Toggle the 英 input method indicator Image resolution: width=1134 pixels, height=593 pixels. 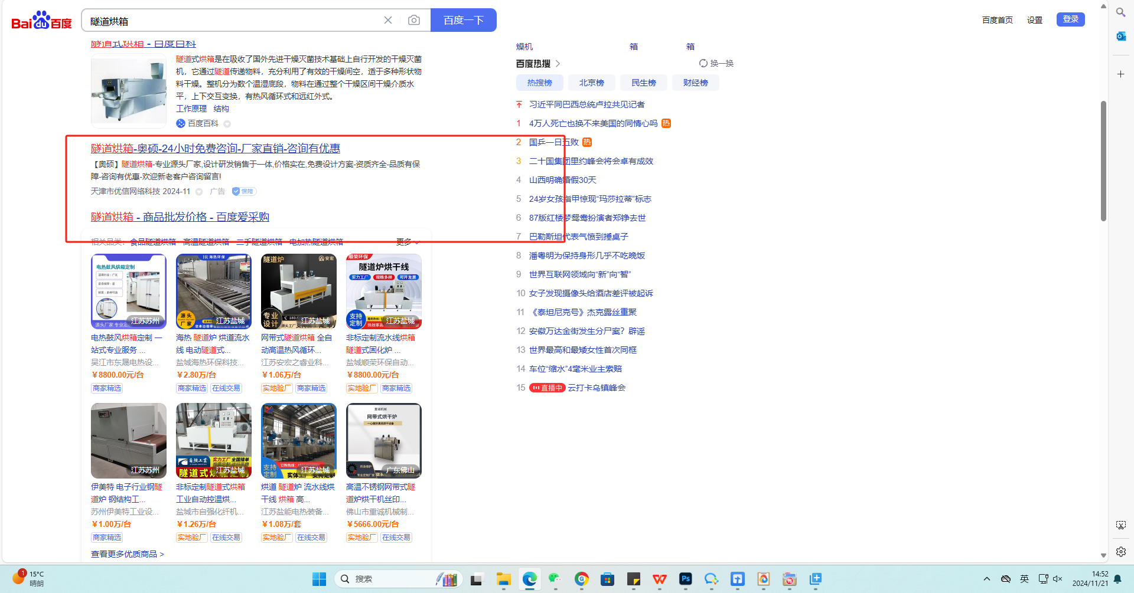[x=1025, y=579]
